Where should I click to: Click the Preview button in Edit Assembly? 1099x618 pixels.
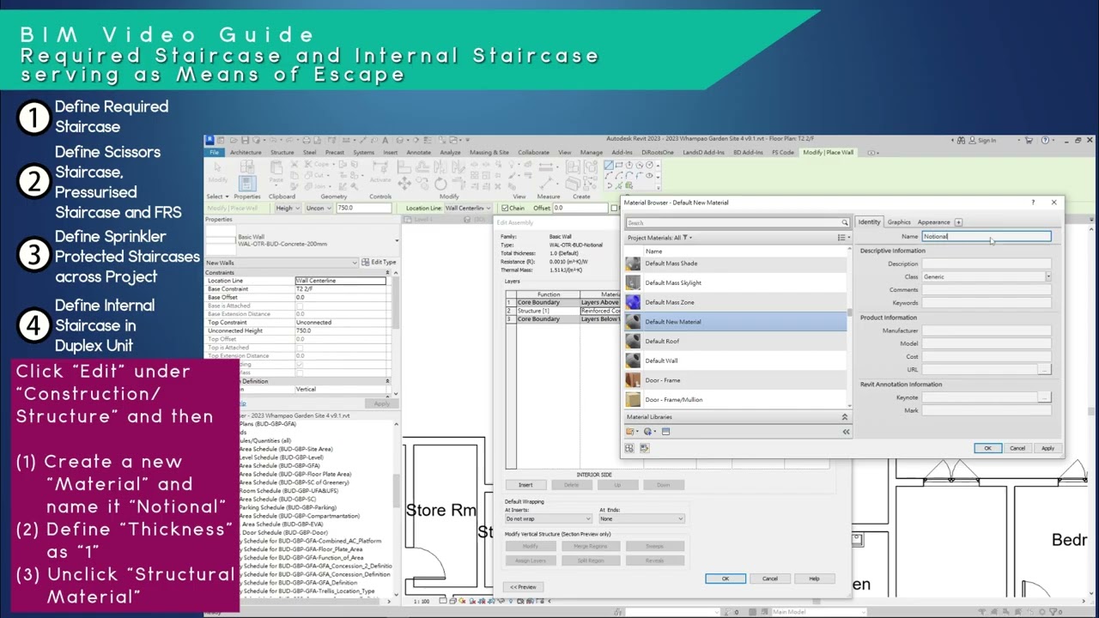point(523,587)
